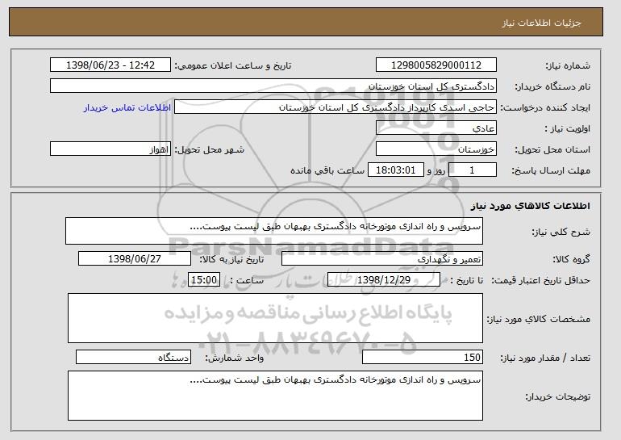Click the اولویت نیاز field showing عادی

[x=436, y=128]
